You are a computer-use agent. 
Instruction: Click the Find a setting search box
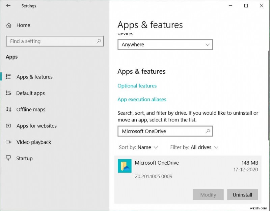click(x=55, y=41)
